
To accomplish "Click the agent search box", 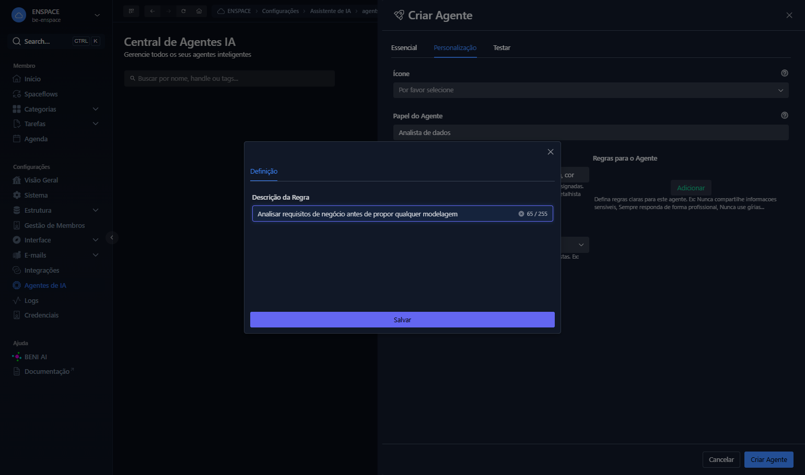I will click(229, 78).
